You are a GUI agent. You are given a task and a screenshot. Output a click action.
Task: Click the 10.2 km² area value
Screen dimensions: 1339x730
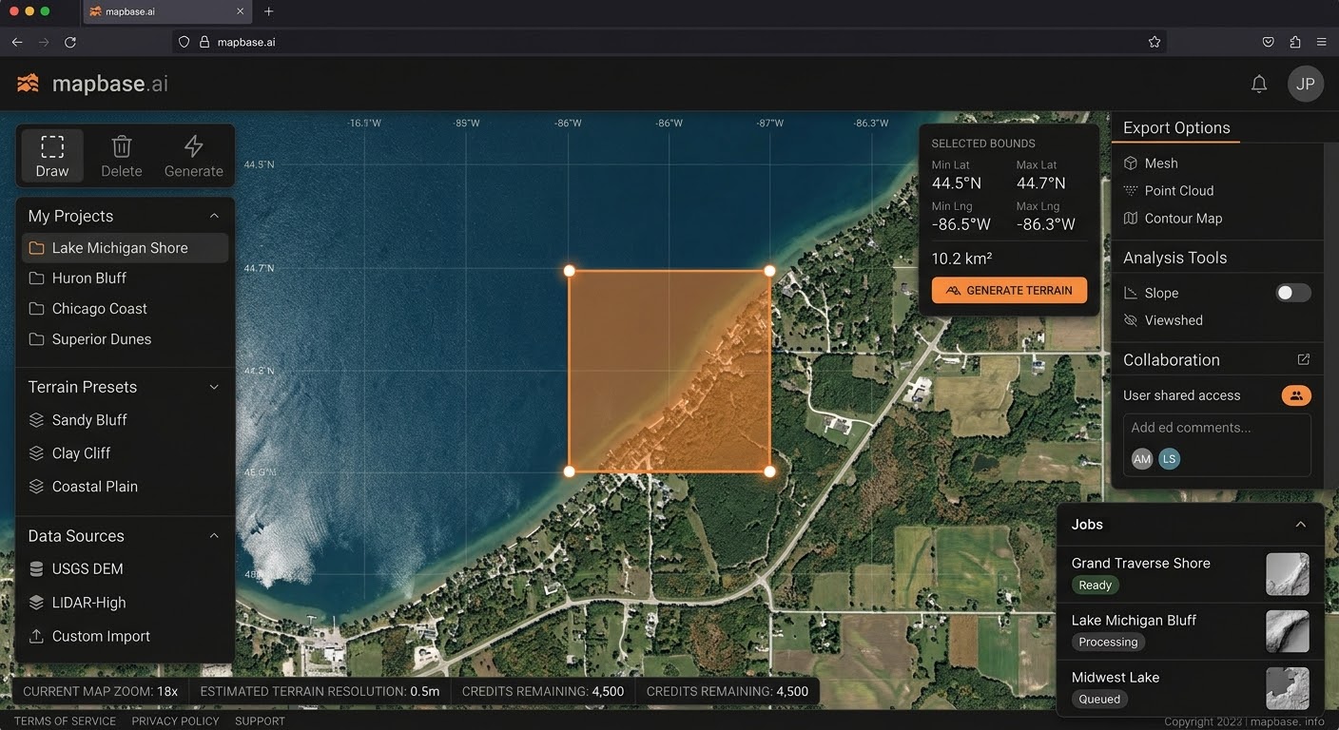961,259
